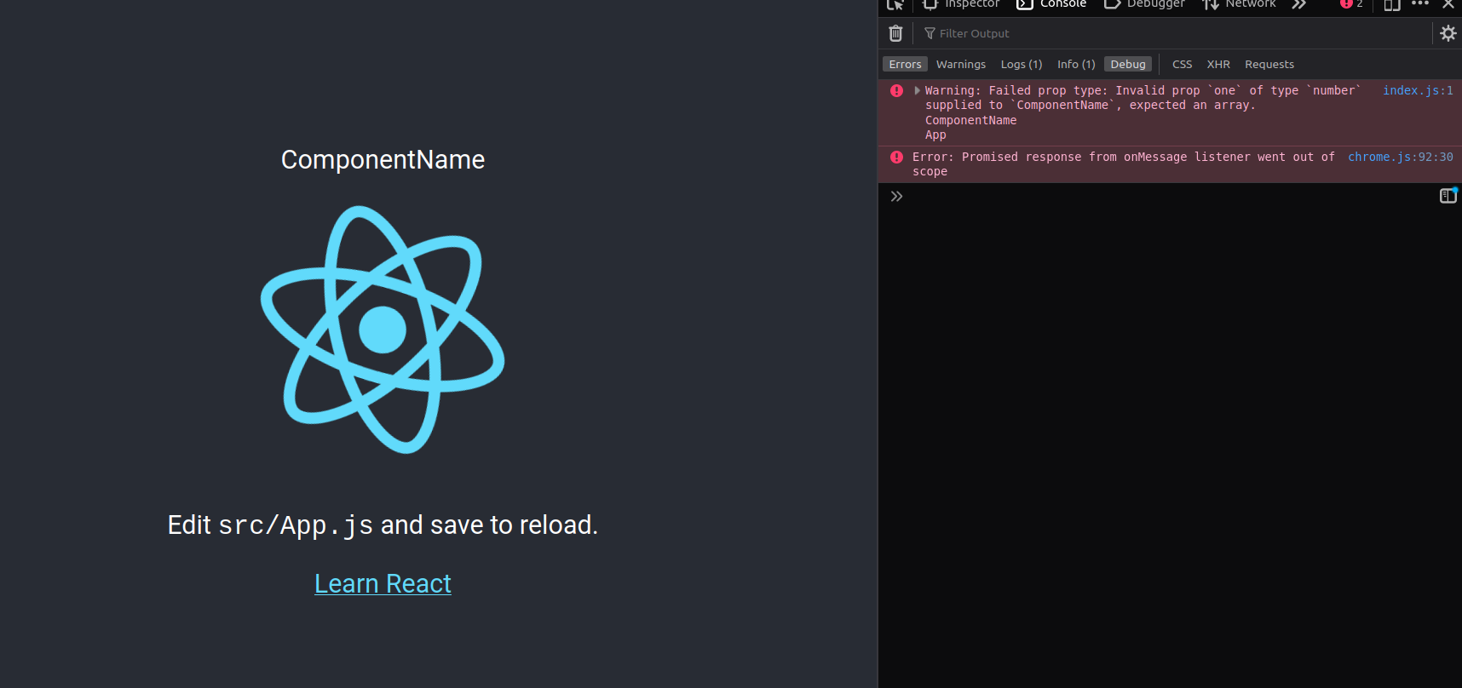Activate the element picker icon
Image resolution: width=1462 pixels, height=688 pixels.
click(x=895, y=4)
